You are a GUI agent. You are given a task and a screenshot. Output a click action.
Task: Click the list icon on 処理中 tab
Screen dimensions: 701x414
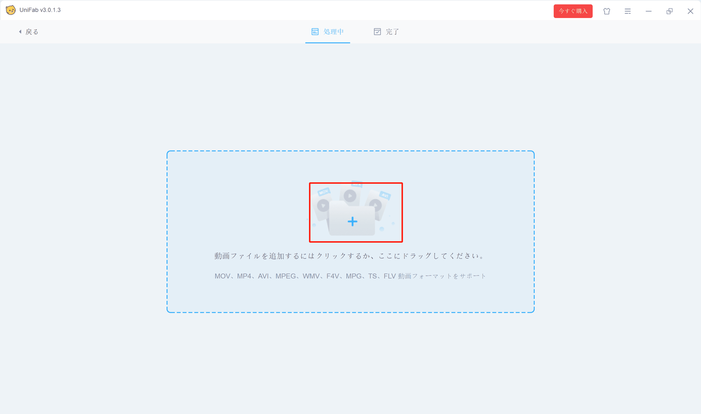315,32
